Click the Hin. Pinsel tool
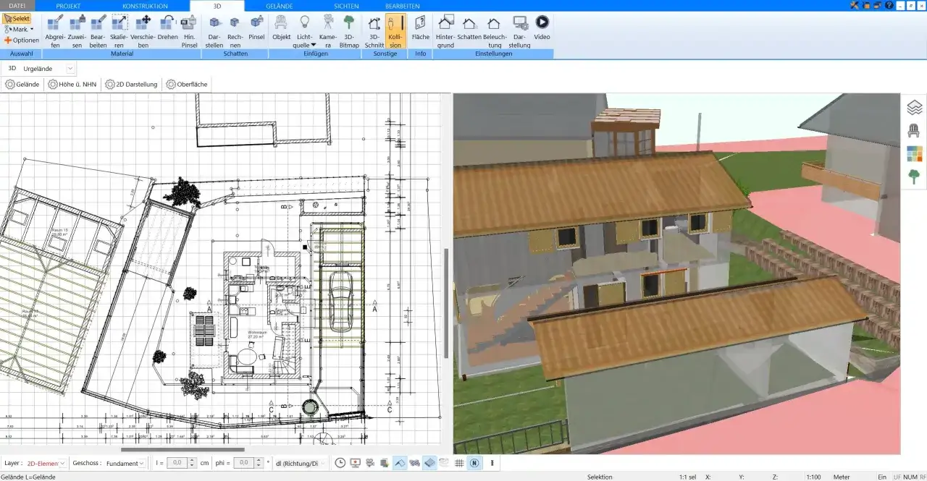 189,31
